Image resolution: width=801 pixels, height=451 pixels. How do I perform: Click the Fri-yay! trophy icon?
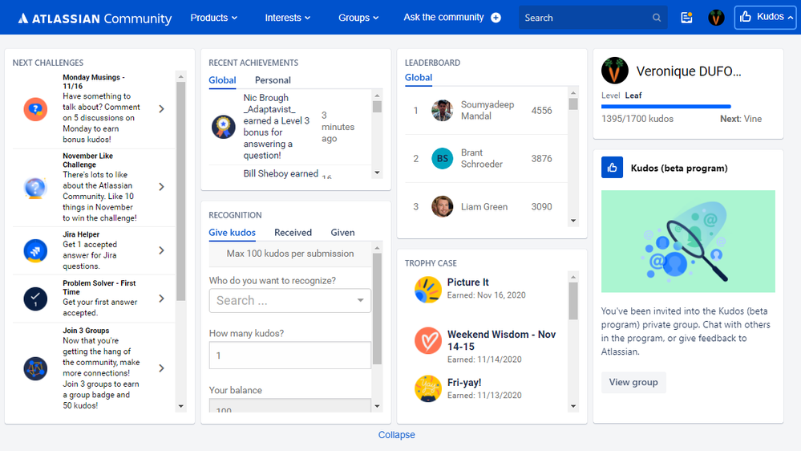pyautogui.click(x=427, y=388)
